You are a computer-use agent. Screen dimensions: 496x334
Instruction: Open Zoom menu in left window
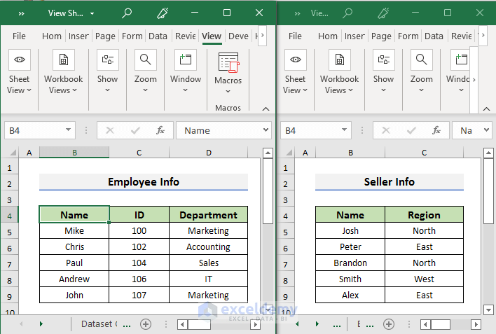pos(146,71)
